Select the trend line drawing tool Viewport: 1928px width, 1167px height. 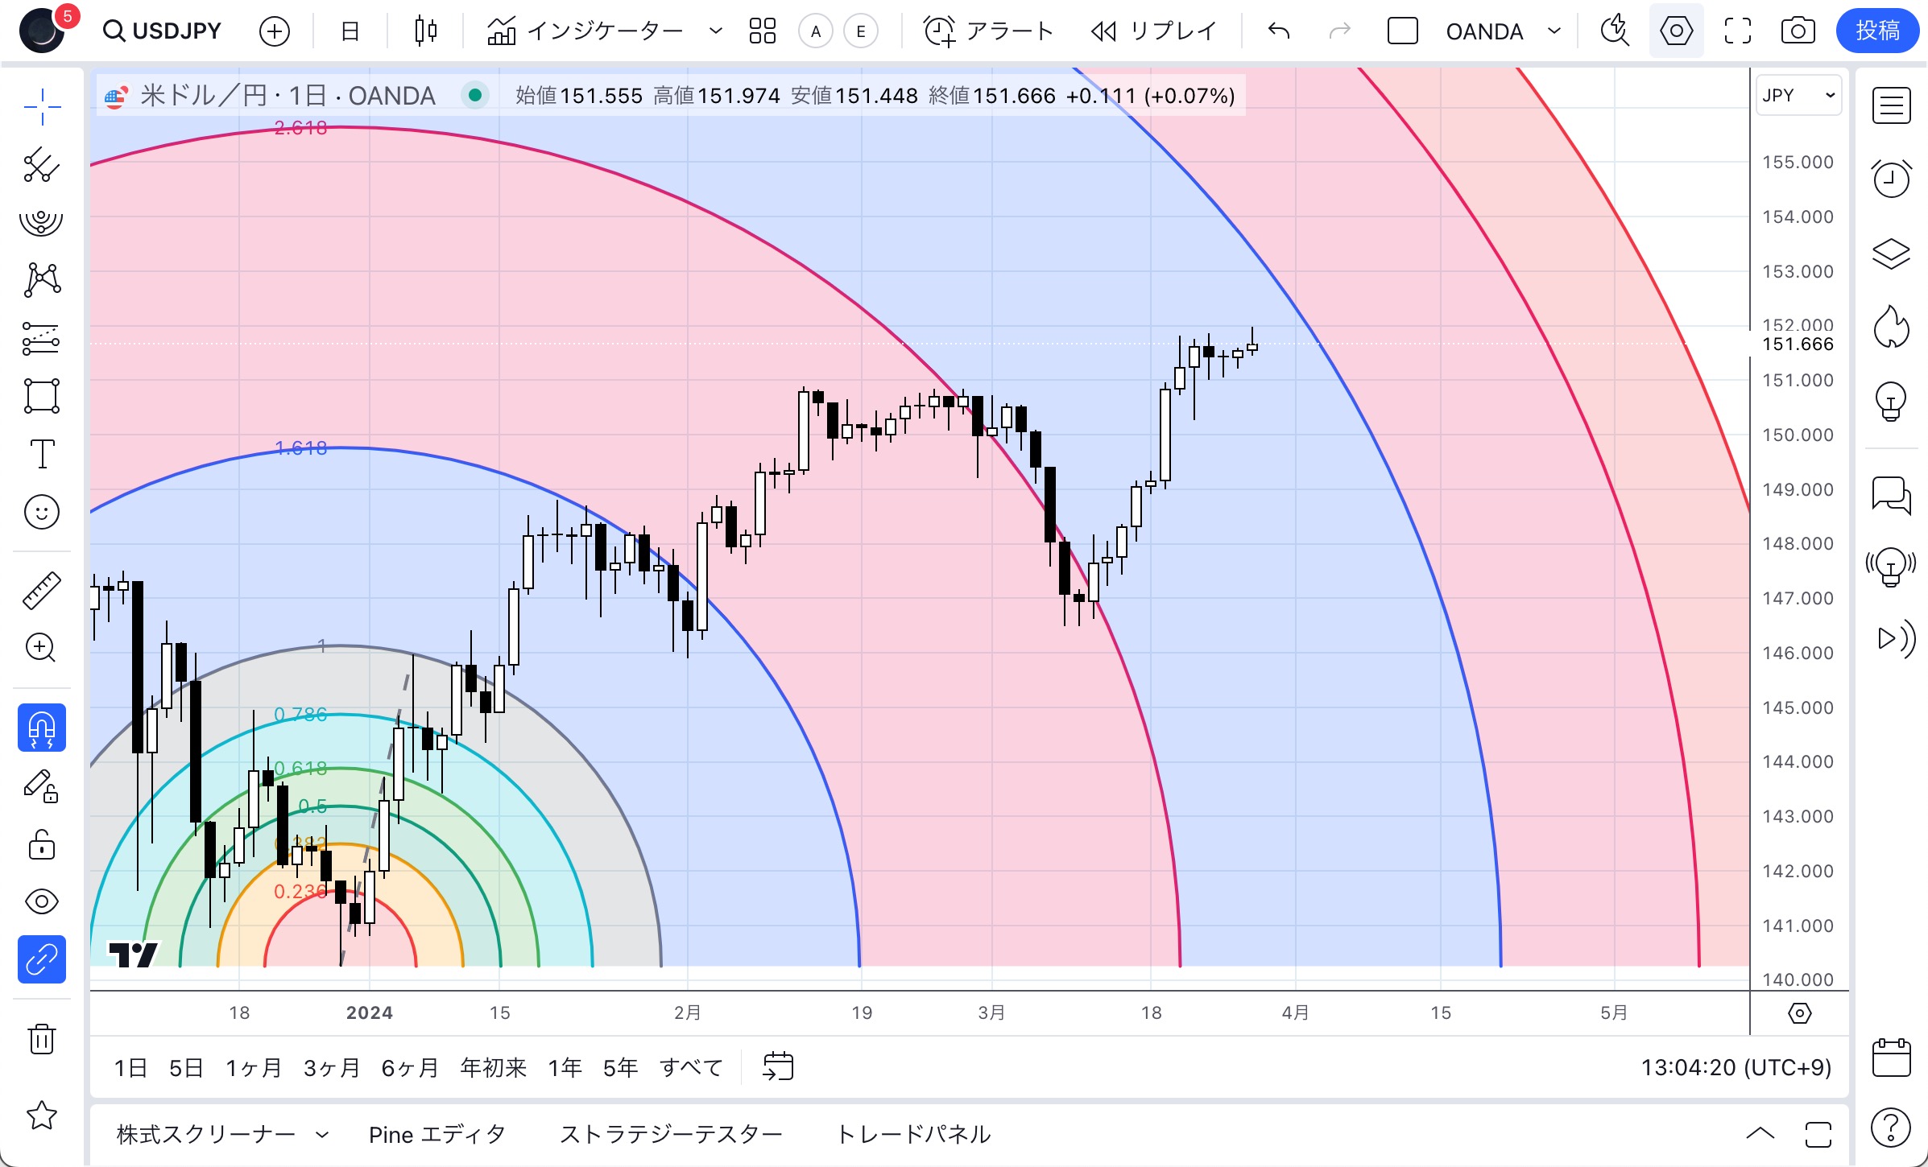click(42, 165)
